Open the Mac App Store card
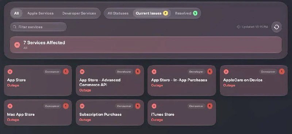The image size is (292, 134). click(x=38, y=113)
